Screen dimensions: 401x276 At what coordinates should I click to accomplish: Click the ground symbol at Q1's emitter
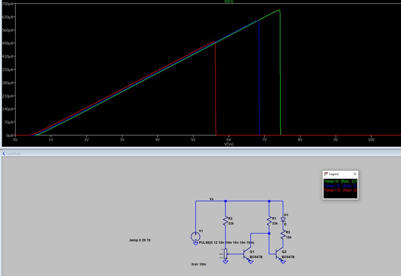pos(251,262)
